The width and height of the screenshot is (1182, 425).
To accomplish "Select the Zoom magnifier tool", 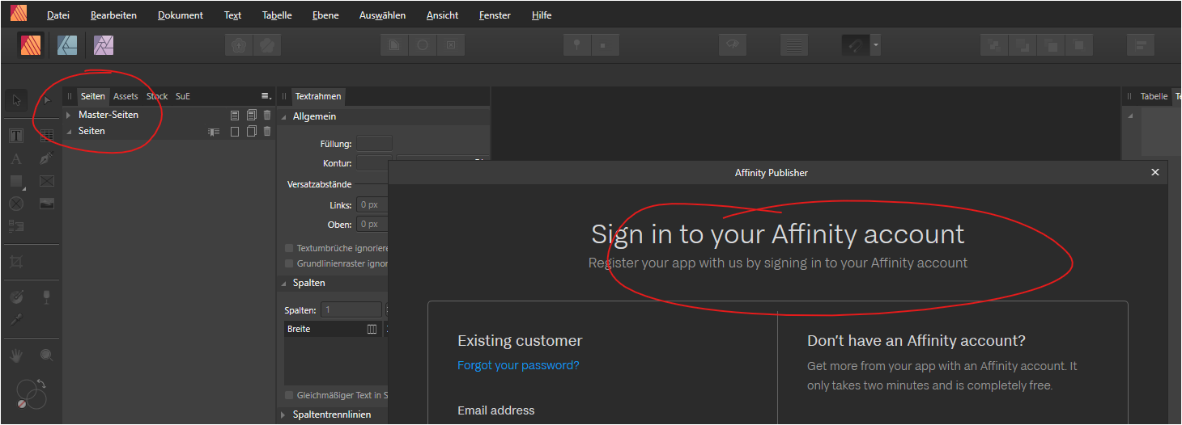I will [x=47, y=355].
